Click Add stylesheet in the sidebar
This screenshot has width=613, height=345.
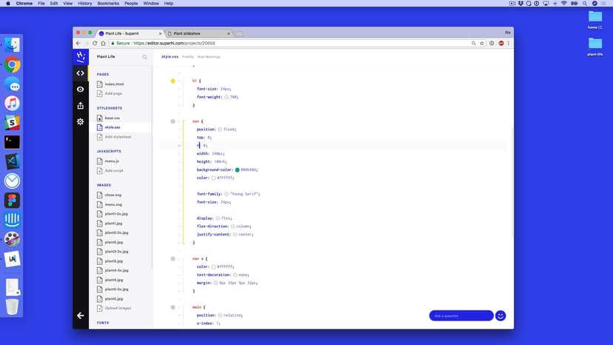pos(118,136)
